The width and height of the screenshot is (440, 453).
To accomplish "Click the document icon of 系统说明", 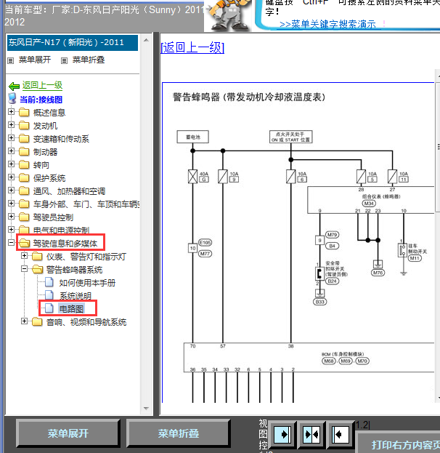I will [x=49, y=295].
